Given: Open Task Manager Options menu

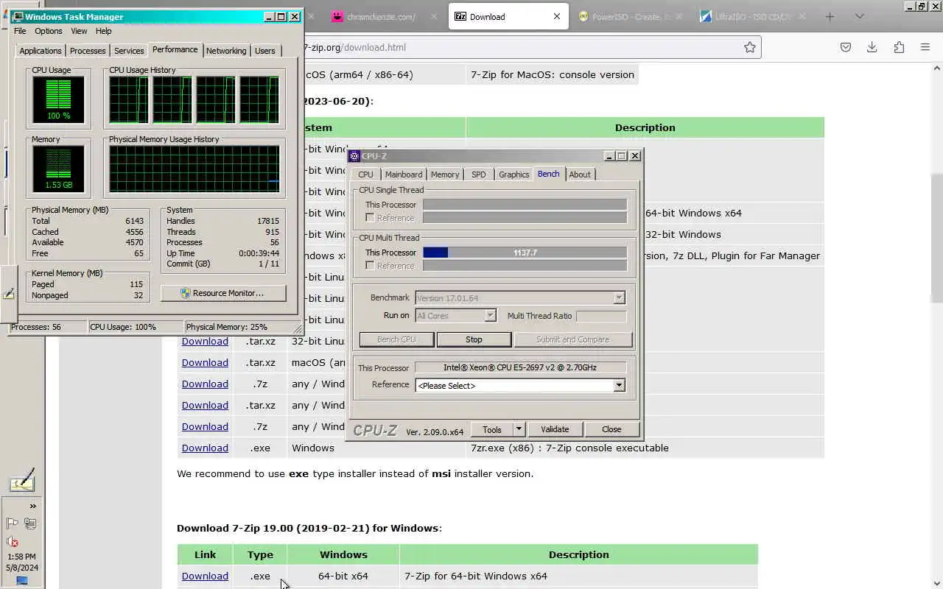Looking at the screenshot, I should (x=49, y=31).
